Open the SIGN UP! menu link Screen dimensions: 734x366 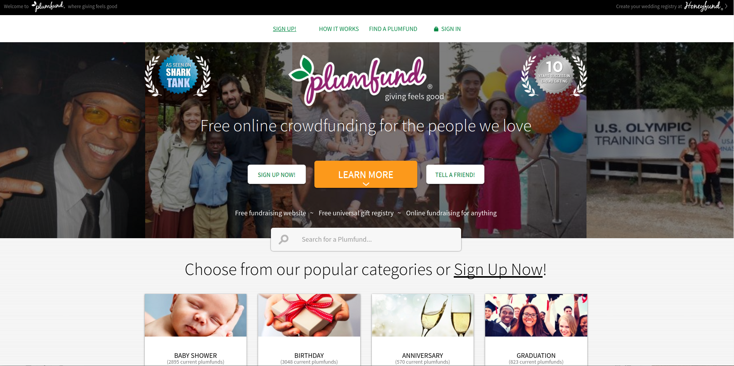285,29
